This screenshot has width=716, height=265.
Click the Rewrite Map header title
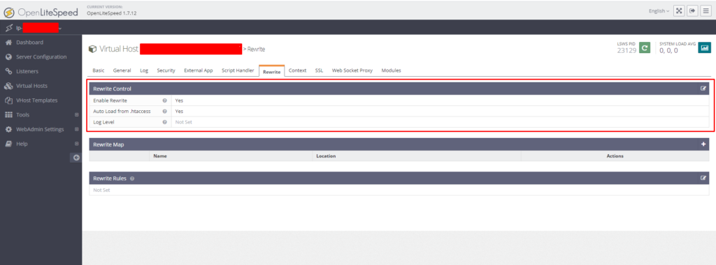coord(108,144)
